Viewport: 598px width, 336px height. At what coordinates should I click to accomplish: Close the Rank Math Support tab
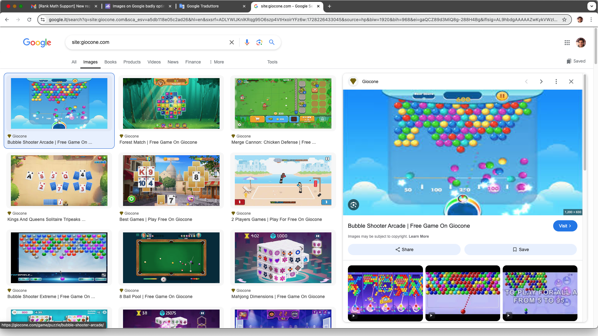click(96, 6)
